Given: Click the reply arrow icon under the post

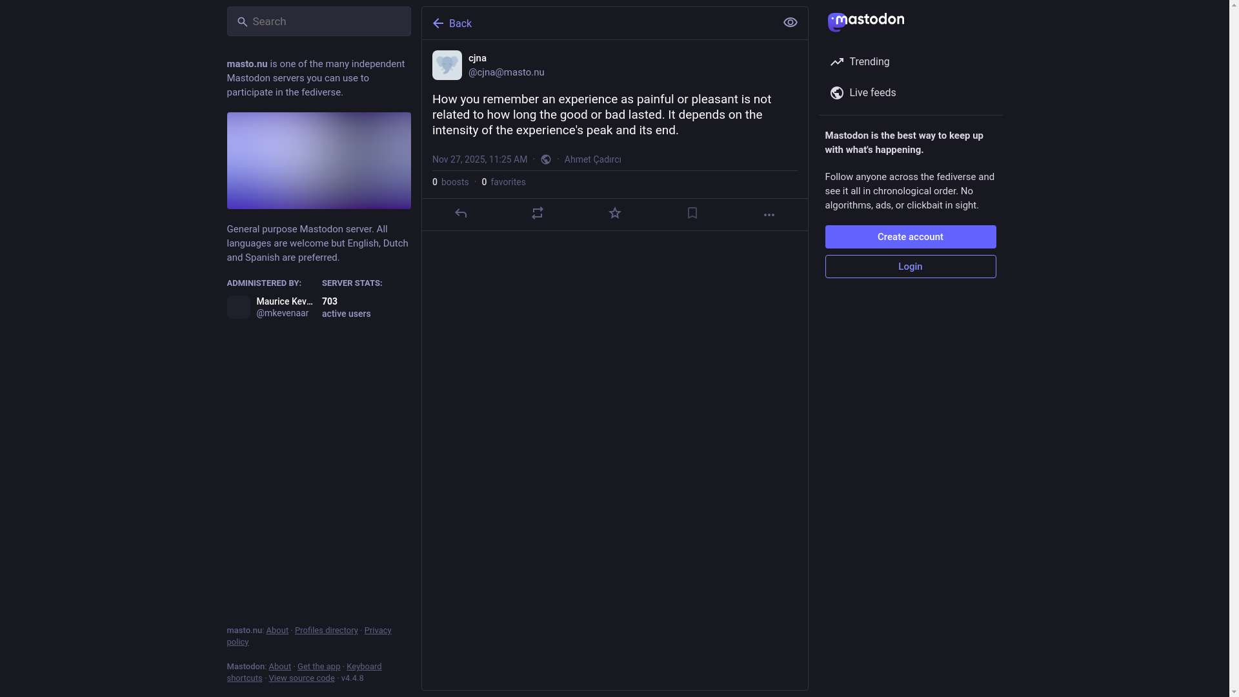Looking at the screenshot, I should tap(461, 214).
